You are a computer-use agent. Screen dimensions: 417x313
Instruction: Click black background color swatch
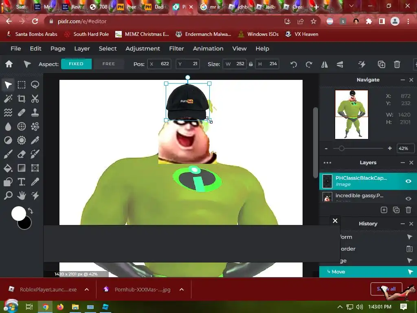click(x=26, y=225)
